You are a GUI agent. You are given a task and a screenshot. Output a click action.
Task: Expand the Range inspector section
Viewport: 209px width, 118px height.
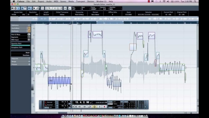pos(21,62)
